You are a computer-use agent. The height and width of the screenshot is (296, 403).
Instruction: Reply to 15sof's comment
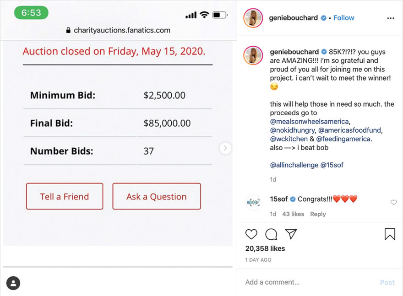[318, 214]
